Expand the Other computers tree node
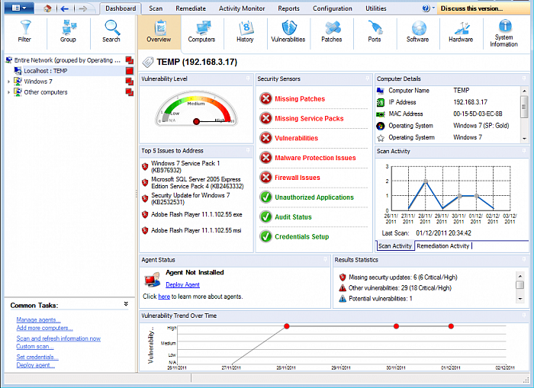The image size is (534, 388). pyautogui.click(x=8, y=92)
